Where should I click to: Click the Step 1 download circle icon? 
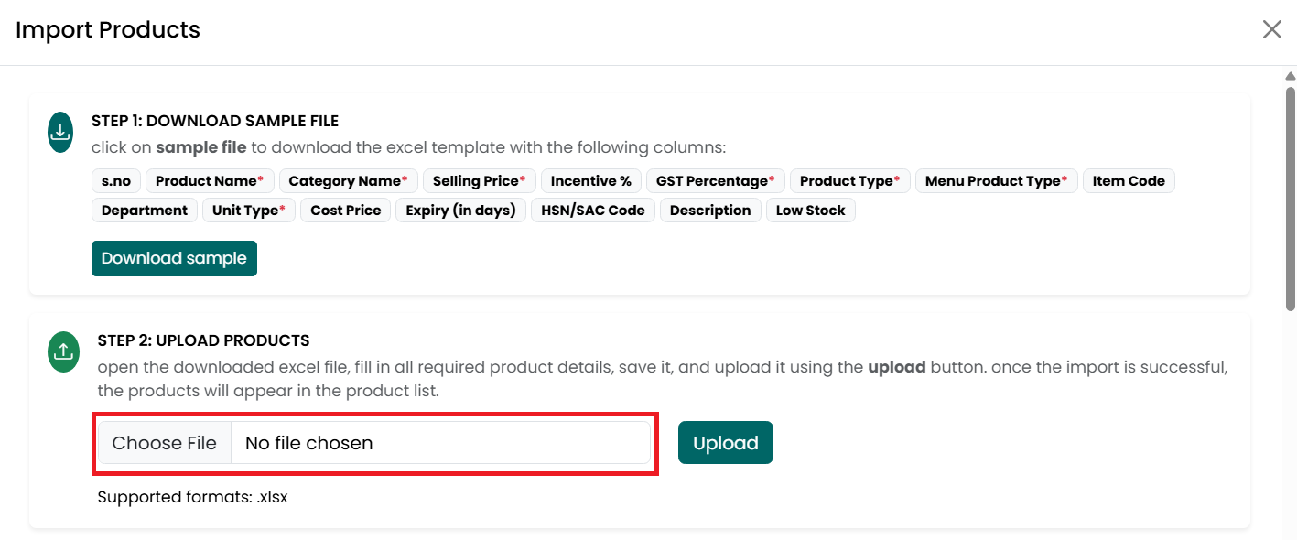click(x=60, y=133)
